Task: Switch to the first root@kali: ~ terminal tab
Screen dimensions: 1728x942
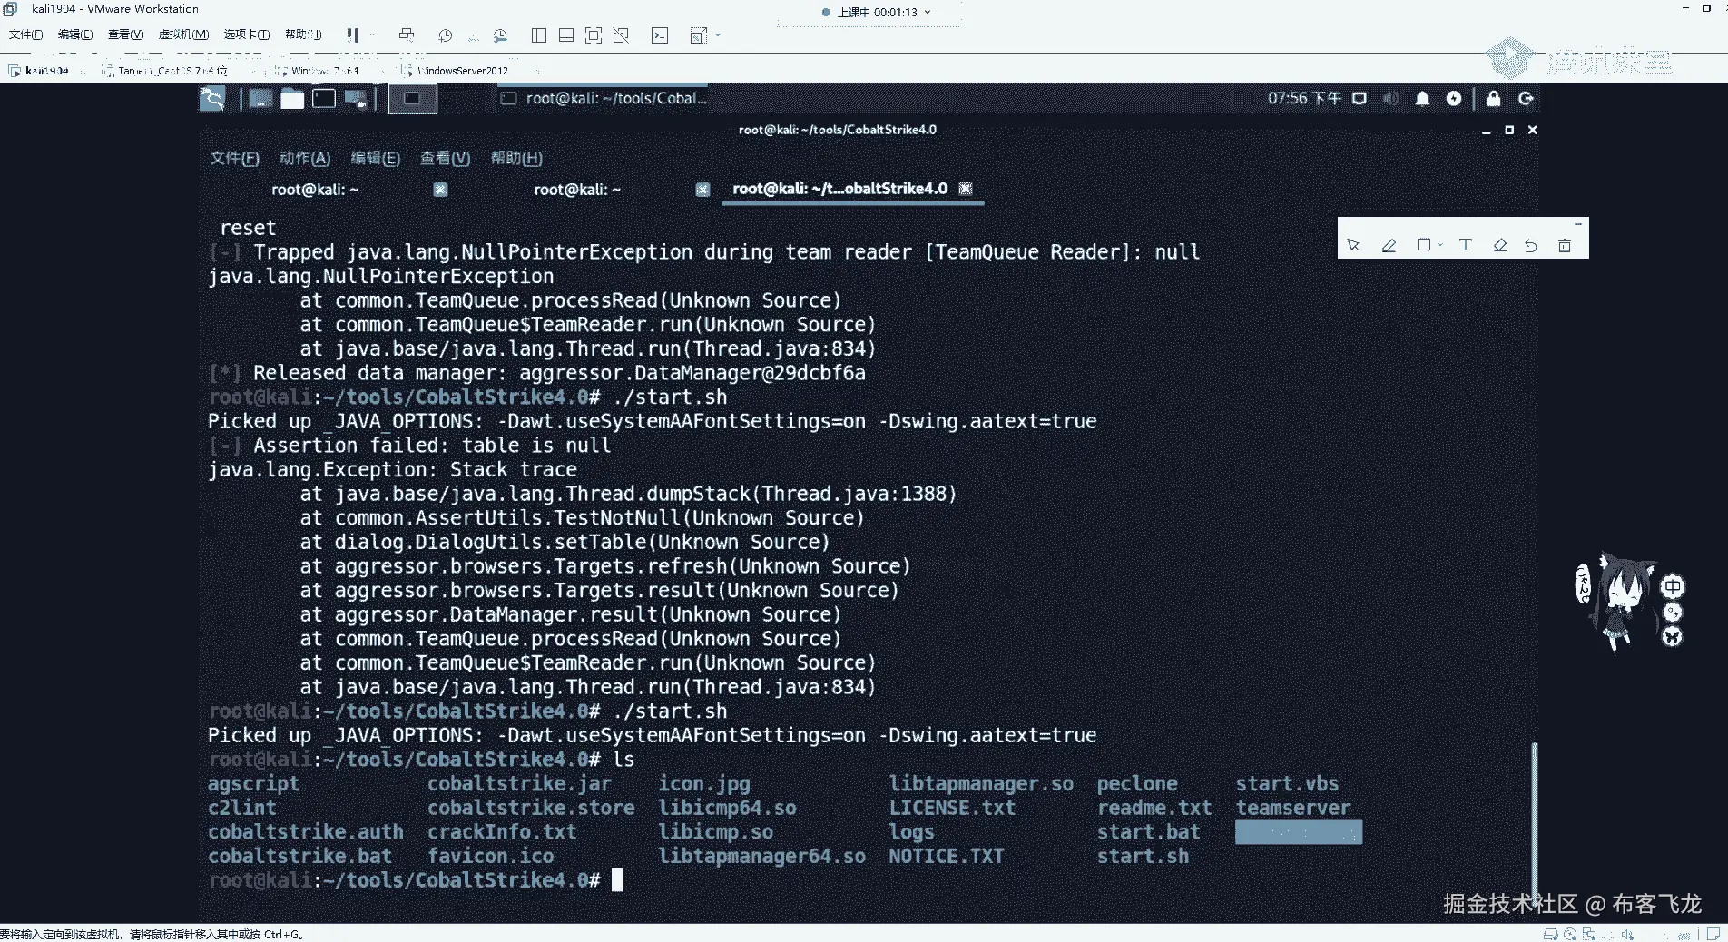Action: click(314, 190)
